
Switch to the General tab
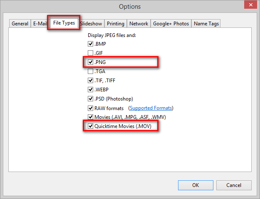tap(20, 24)
